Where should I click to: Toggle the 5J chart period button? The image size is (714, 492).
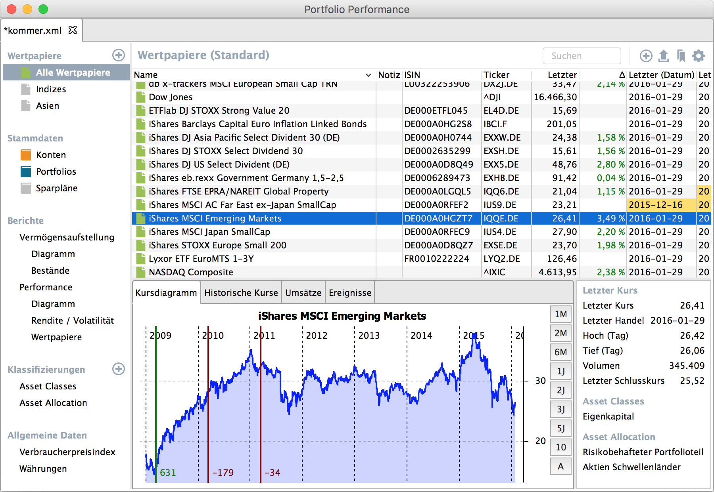point(560,428)
